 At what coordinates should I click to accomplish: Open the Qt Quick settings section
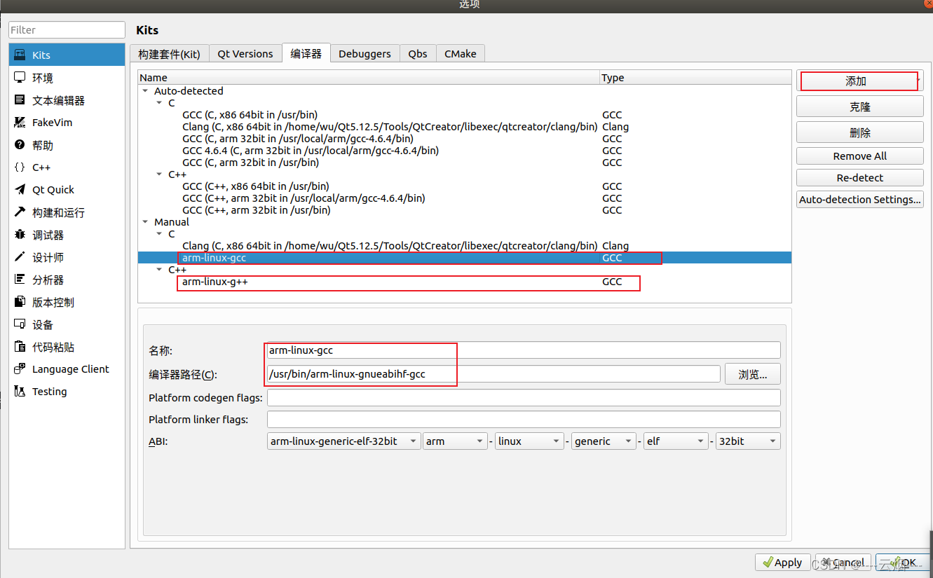(x=53, y=189)
